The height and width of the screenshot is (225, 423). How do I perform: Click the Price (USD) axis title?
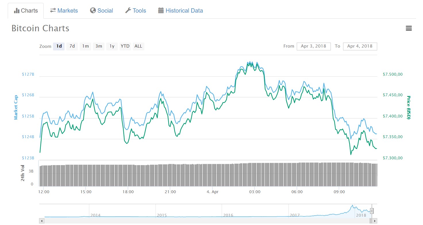point(408,107)
